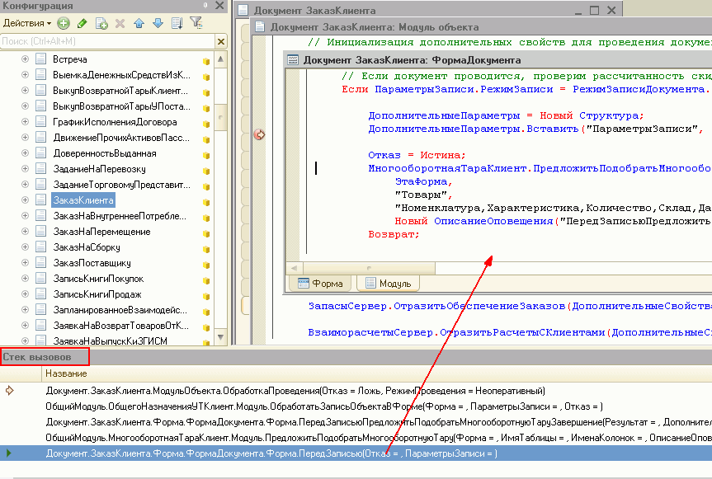This screenshot has height=479, width=712.
Task: Select ЗаказНаВнутреннееПотребле... tree item
Action: [x=120, y=216]
